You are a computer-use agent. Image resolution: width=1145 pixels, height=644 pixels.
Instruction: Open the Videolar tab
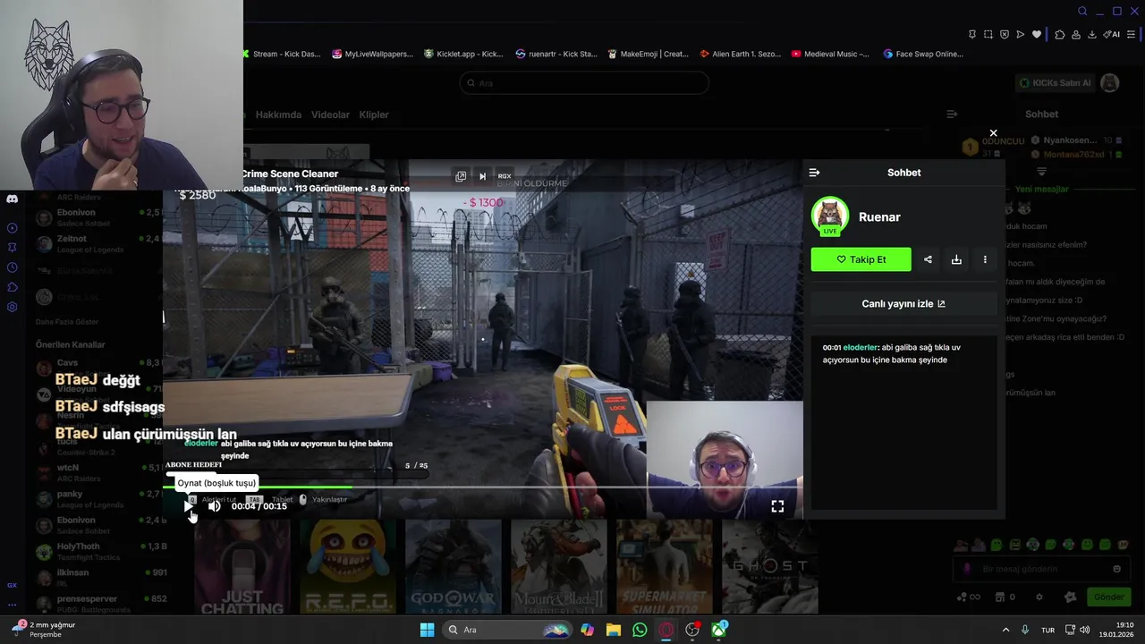pyautogui.click(x=330, y=114)
